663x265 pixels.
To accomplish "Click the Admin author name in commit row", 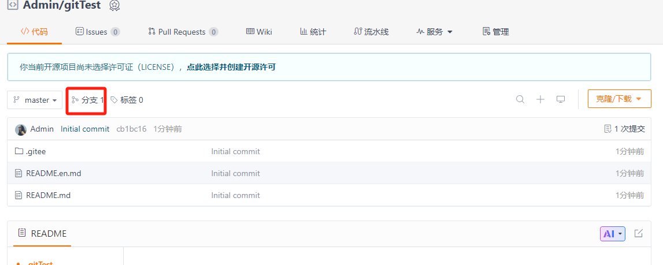I will (42, 129).
